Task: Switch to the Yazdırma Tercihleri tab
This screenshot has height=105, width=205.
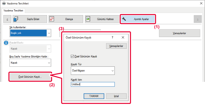Action: (13, 10)
